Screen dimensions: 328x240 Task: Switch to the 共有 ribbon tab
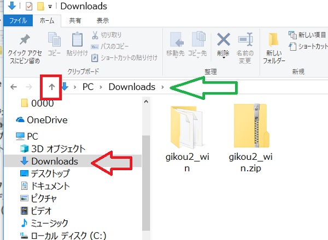75,21
